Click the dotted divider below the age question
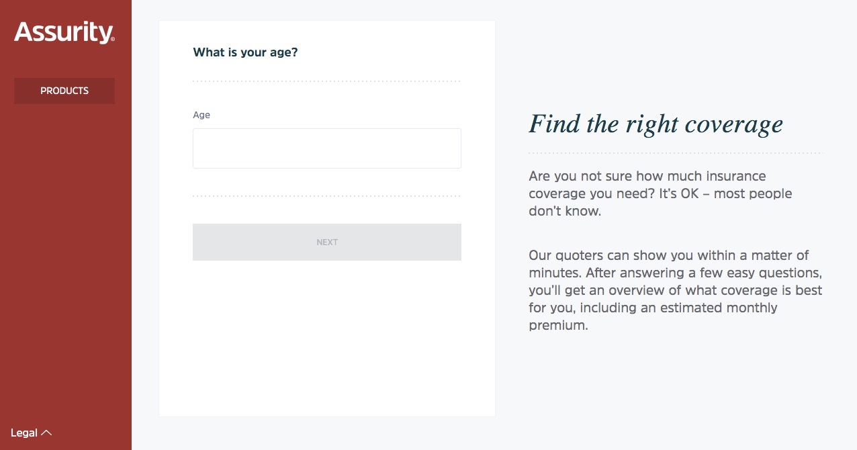Image resolution: width=857 pixels, height=450 pixels. pyautogui.click(x=326, y=81)
